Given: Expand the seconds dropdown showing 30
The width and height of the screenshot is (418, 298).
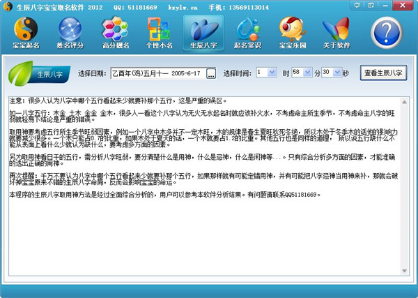Looking at the screenshot, I should point(337,73).
